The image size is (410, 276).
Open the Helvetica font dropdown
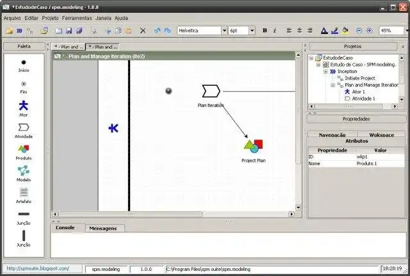tap(224, 31)
